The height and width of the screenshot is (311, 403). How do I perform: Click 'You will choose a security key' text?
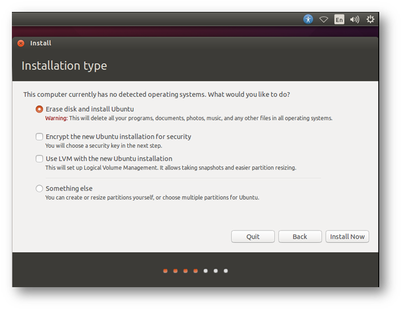click(x=104, y=146)
